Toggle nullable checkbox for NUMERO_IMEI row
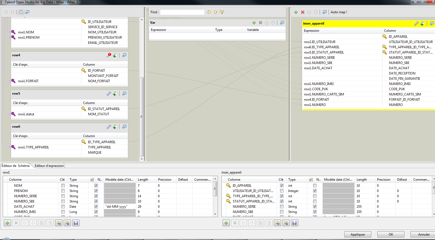The width and height of the screenshot is (435, 240). (x=96, y=212)
